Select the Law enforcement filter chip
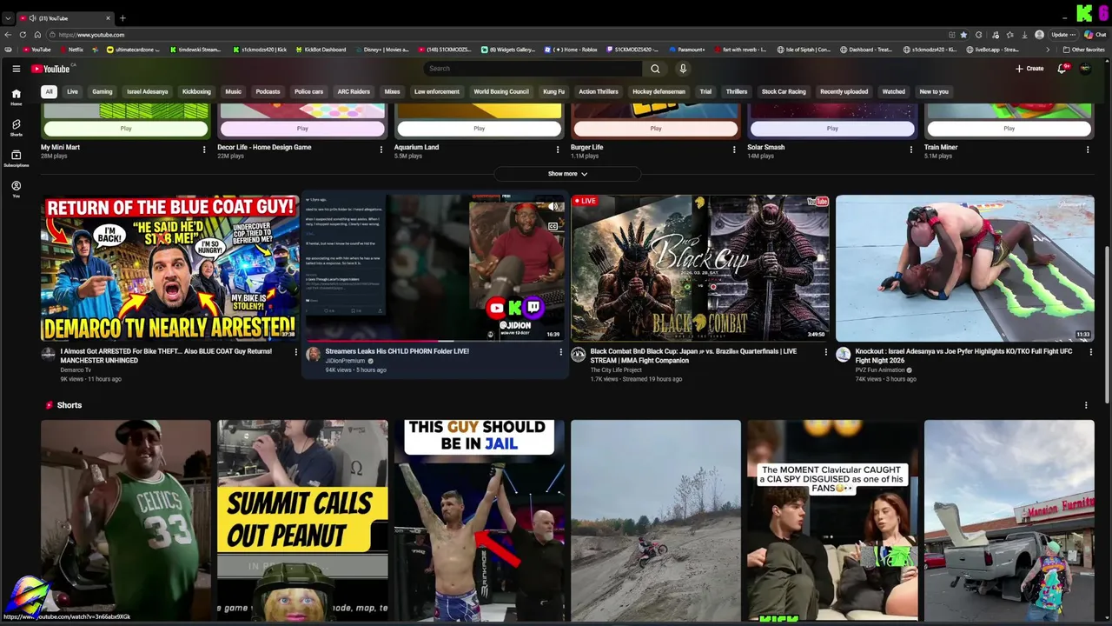 (437, 91)
